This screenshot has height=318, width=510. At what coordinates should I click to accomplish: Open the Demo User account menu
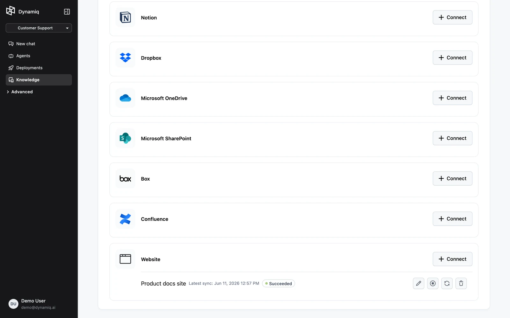point(39,304)
